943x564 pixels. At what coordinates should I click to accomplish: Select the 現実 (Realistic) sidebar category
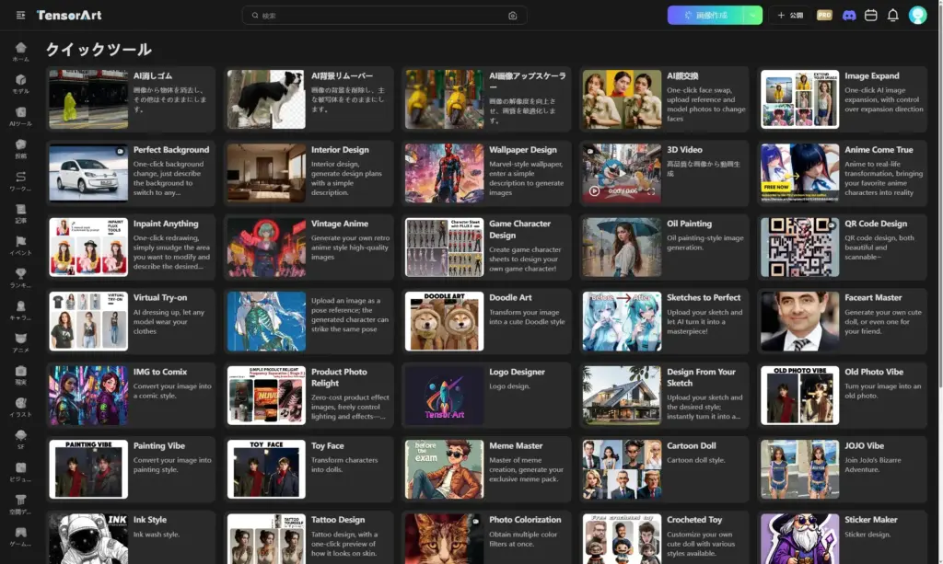(x=20, y=376)
